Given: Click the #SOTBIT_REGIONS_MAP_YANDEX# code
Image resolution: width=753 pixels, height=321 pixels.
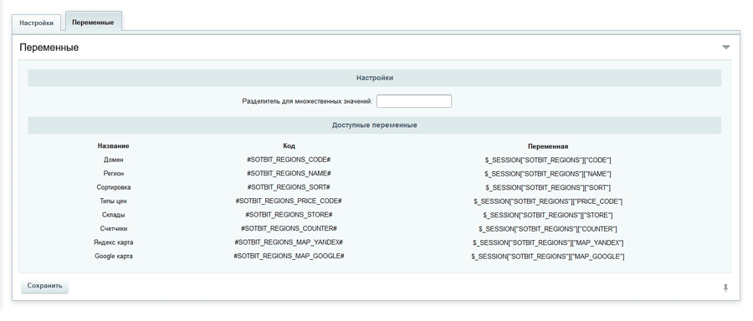Looking at the screenshot, I should 289,242.
